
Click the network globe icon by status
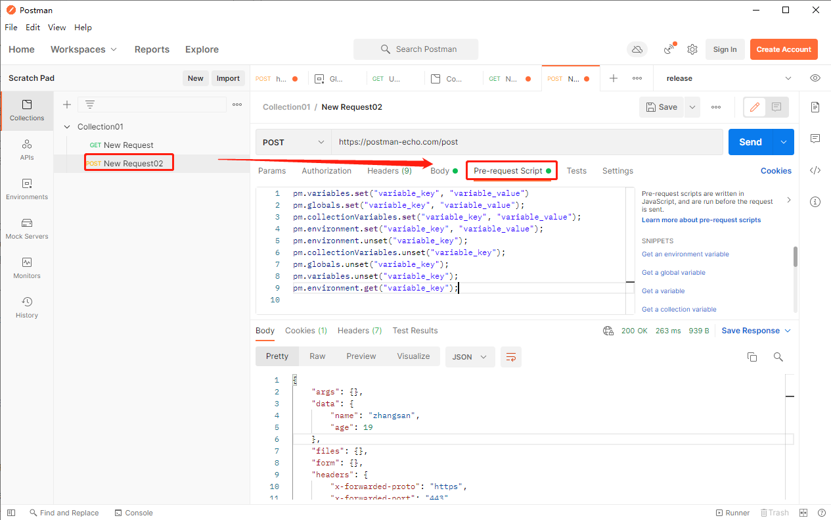608,331
